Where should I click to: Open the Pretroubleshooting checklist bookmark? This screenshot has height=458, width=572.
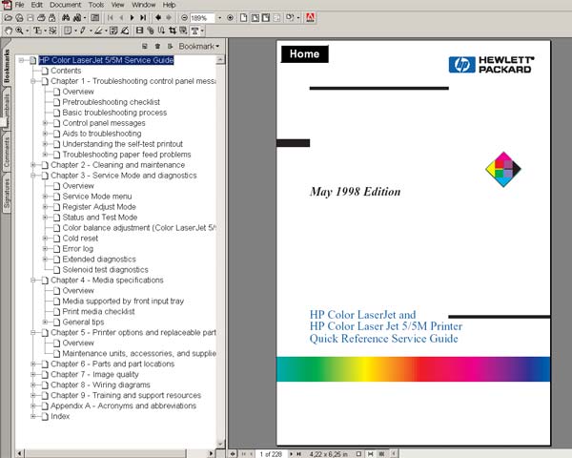tap(111, 102)
